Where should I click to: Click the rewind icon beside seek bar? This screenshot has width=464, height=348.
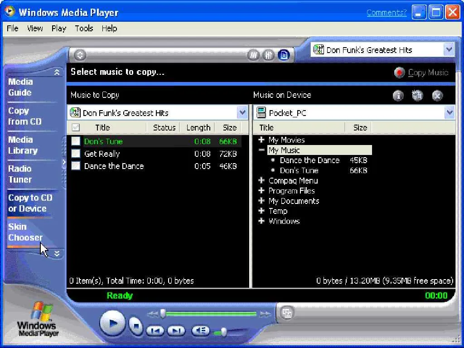(x=152, y=314)
